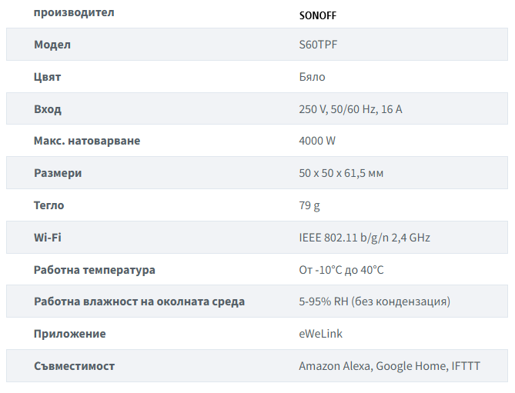Click the 4000 W value
Image resolution: width=515 pixels, height=393 pixels.
point(317,141)
